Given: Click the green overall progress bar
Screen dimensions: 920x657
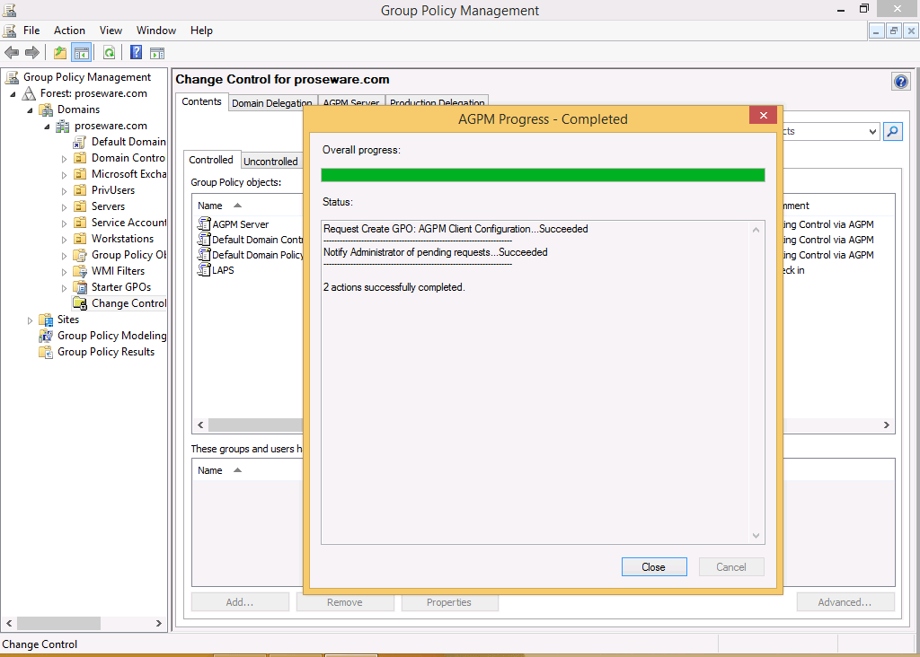Looking at the screenshot, I should point(543,175).
